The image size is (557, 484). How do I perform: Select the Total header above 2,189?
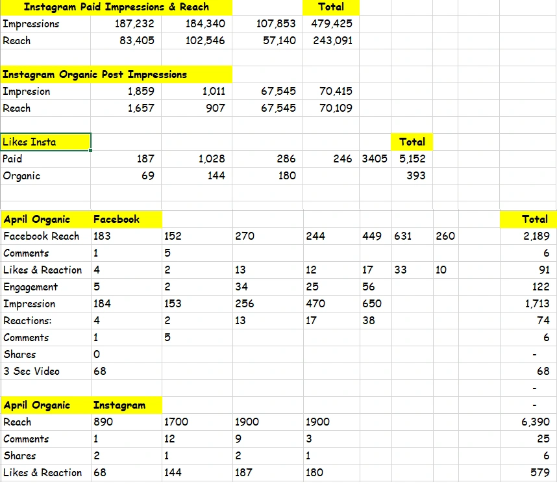click(528, 220)
